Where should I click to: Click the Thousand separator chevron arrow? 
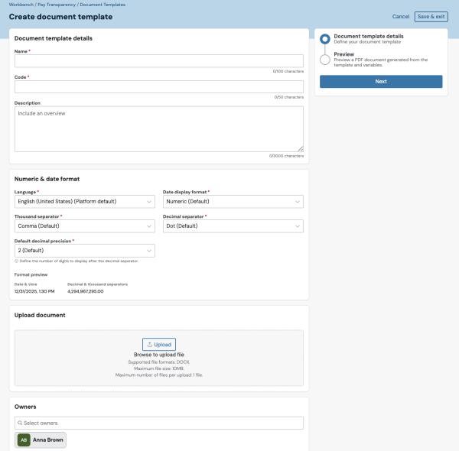click(x=149, y=226)
